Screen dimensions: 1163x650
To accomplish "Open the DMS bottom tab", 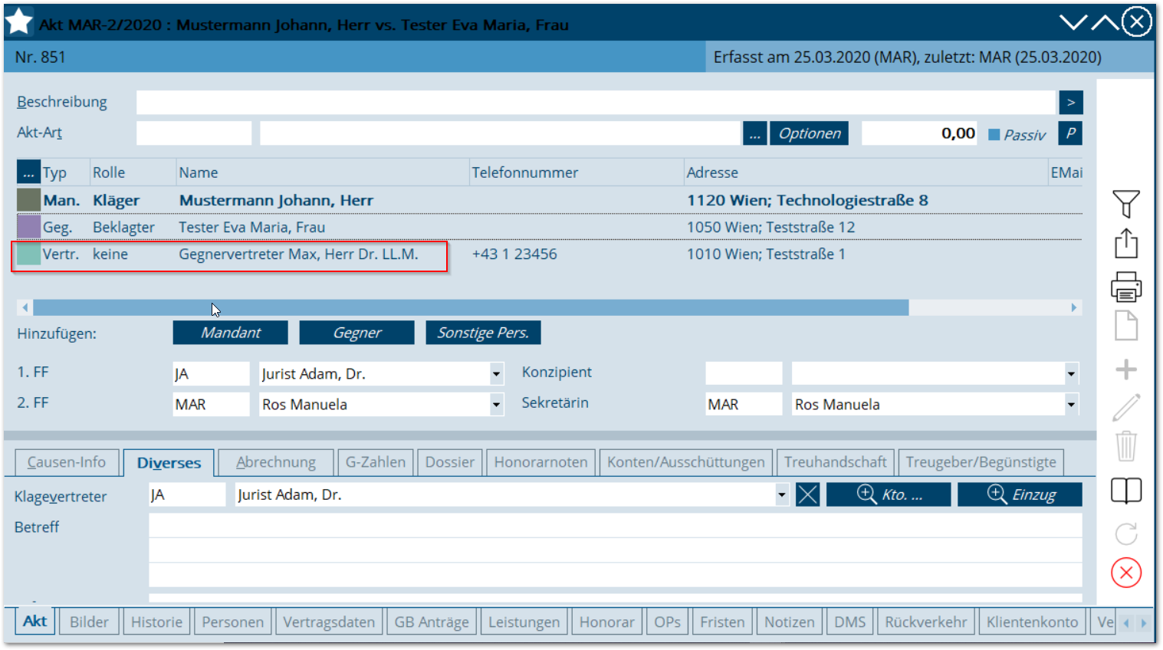I will coord(849,622).
